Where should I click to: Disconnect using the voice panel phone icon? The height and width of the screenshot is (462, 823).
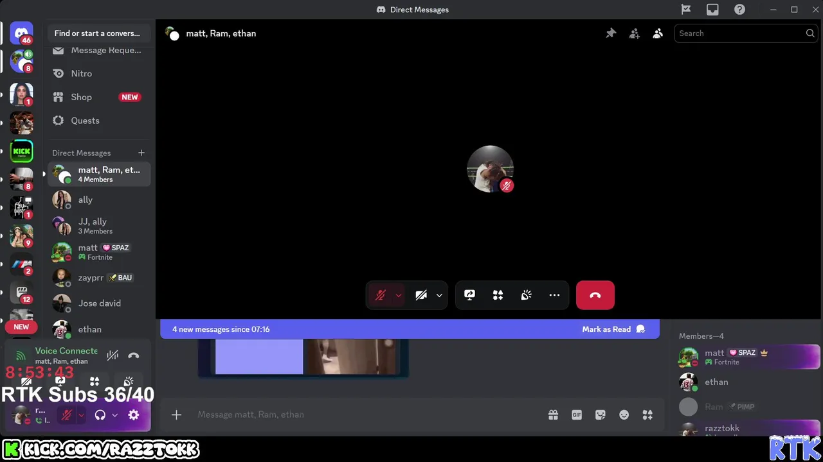click(133, 355)
